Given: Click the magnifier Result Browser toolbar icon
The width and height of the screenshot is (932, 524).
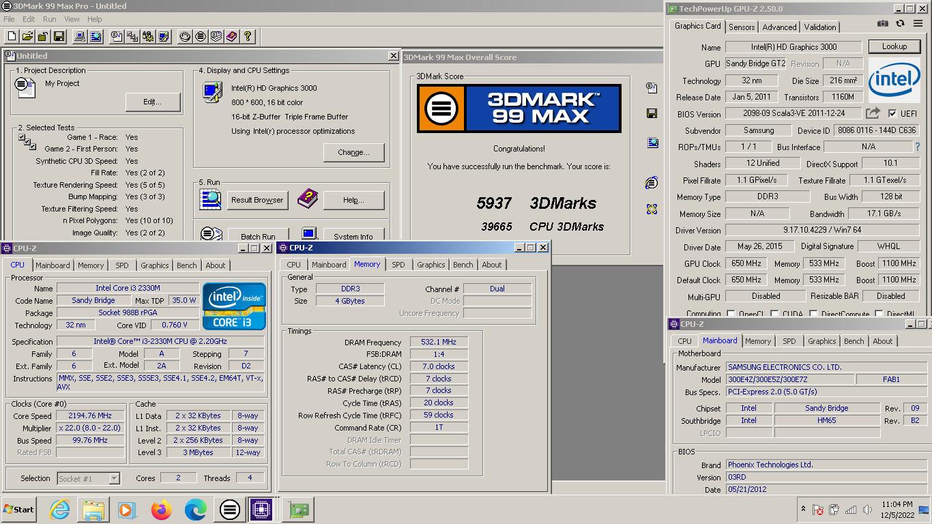Looking at the screenshot, I should pyautogui.click(x=96, y=36).
